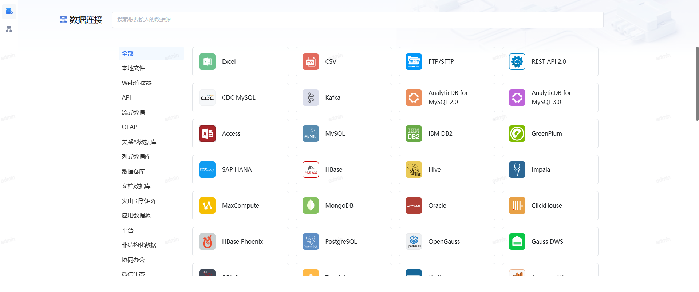Click the CDC MySQL icon
699x292 pixels.
tap(207, 97)
